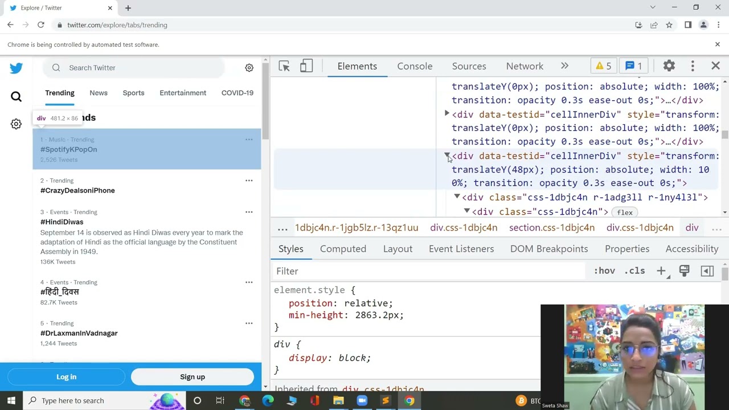Open the Event Listeners tab

click(x=461, y=249)
